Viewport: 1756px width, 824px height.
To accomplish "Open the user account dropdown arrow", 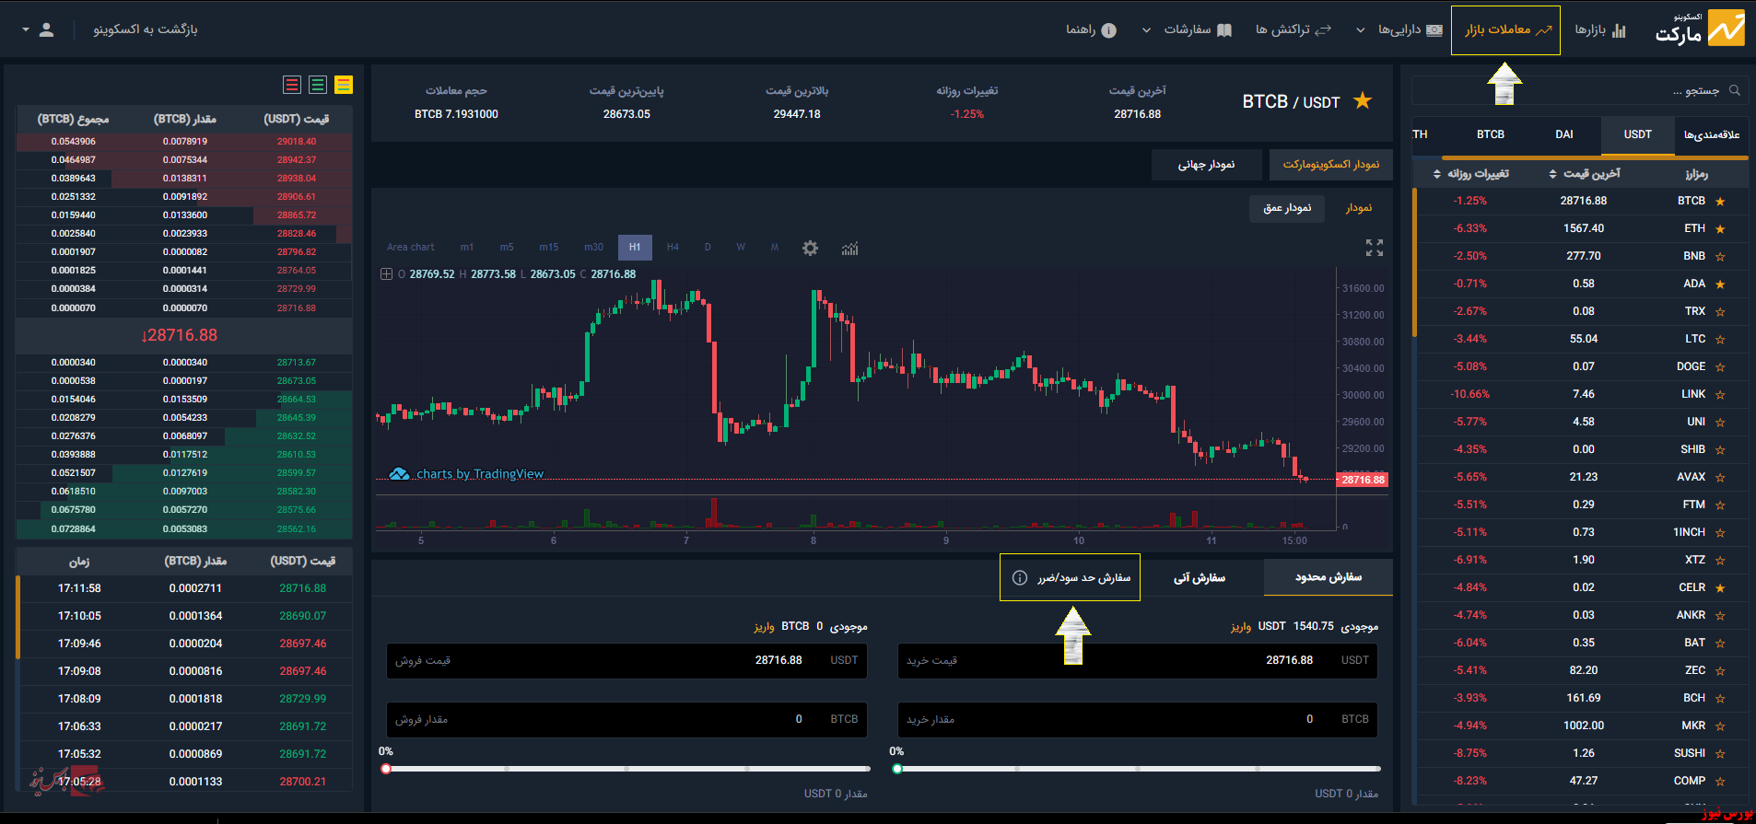I will 26,30.
